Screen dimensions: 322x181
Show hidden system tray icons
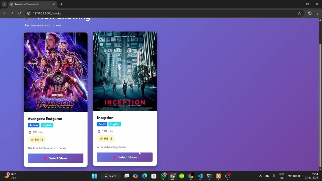[260, 176]
